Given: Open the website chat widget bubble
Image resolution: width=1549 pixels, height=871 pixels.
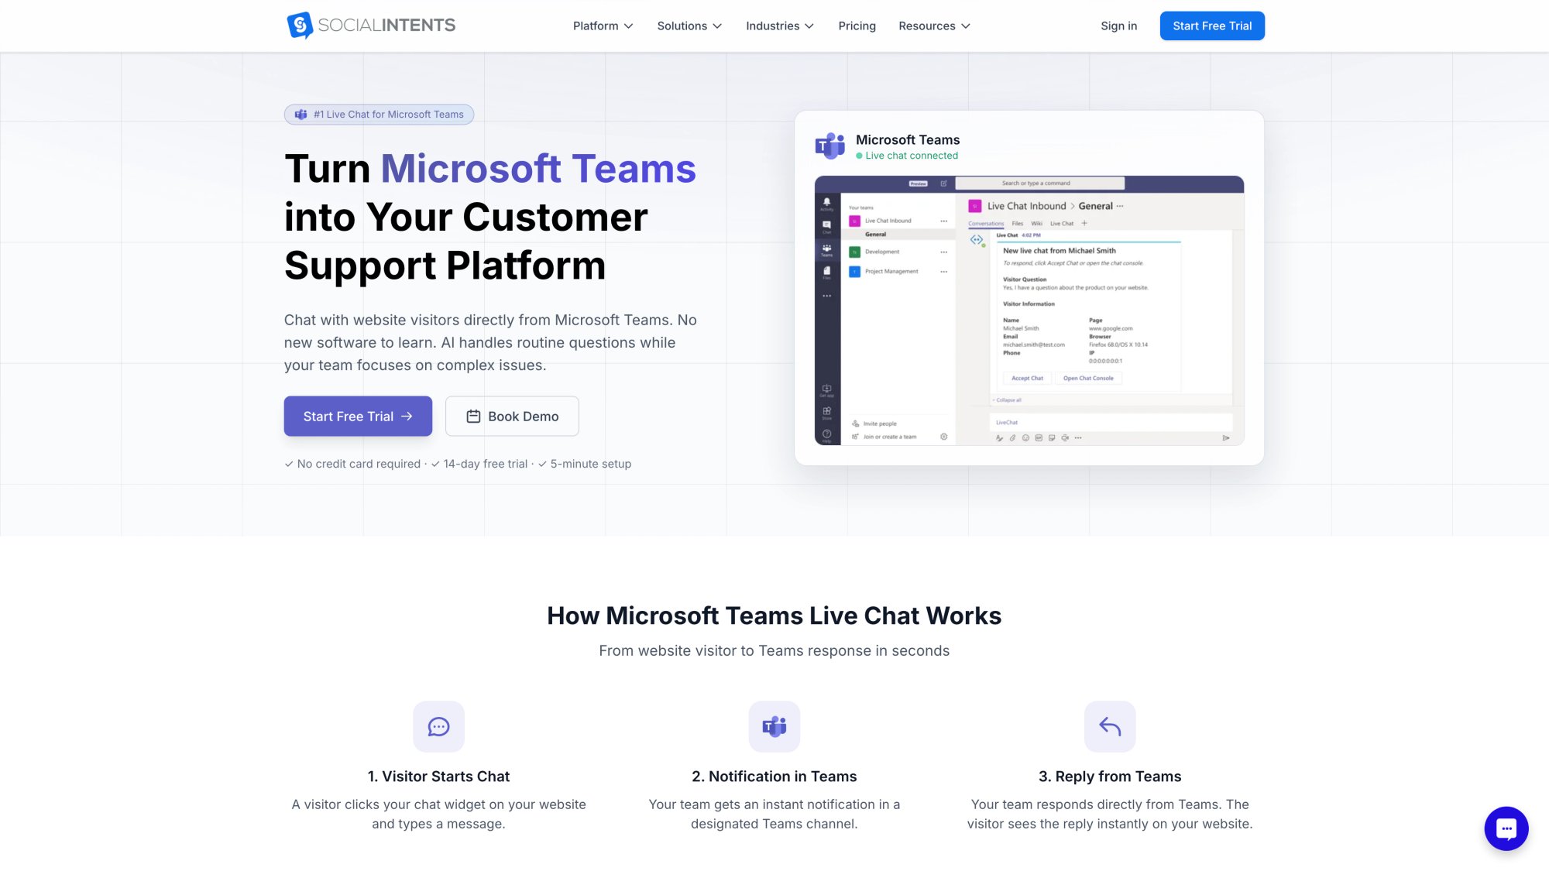Looking at the screenshot, I should pyautogui.click(x=1506, y=828).
